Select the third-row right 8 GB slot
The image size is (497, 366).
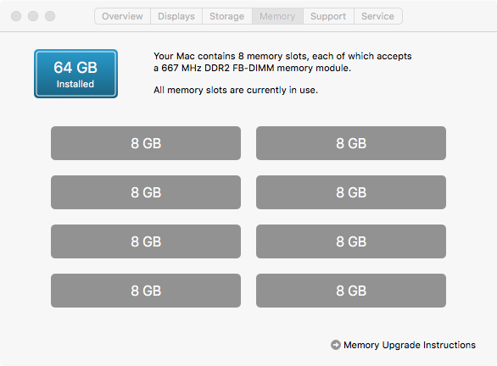351,241
